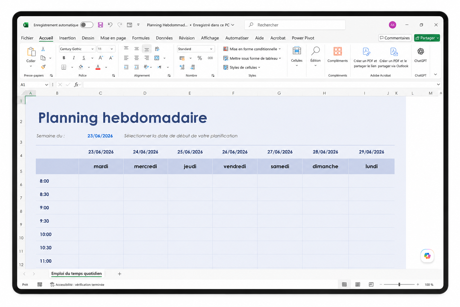
Task: Apply thousands separator 000 format
Action: tap(210, 58)
